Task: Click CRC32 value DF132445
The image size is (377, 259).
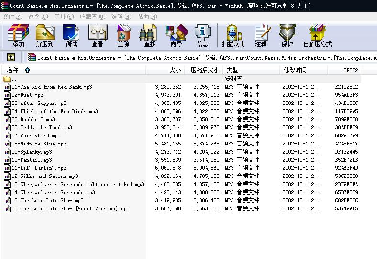Action: pos(346,152)
